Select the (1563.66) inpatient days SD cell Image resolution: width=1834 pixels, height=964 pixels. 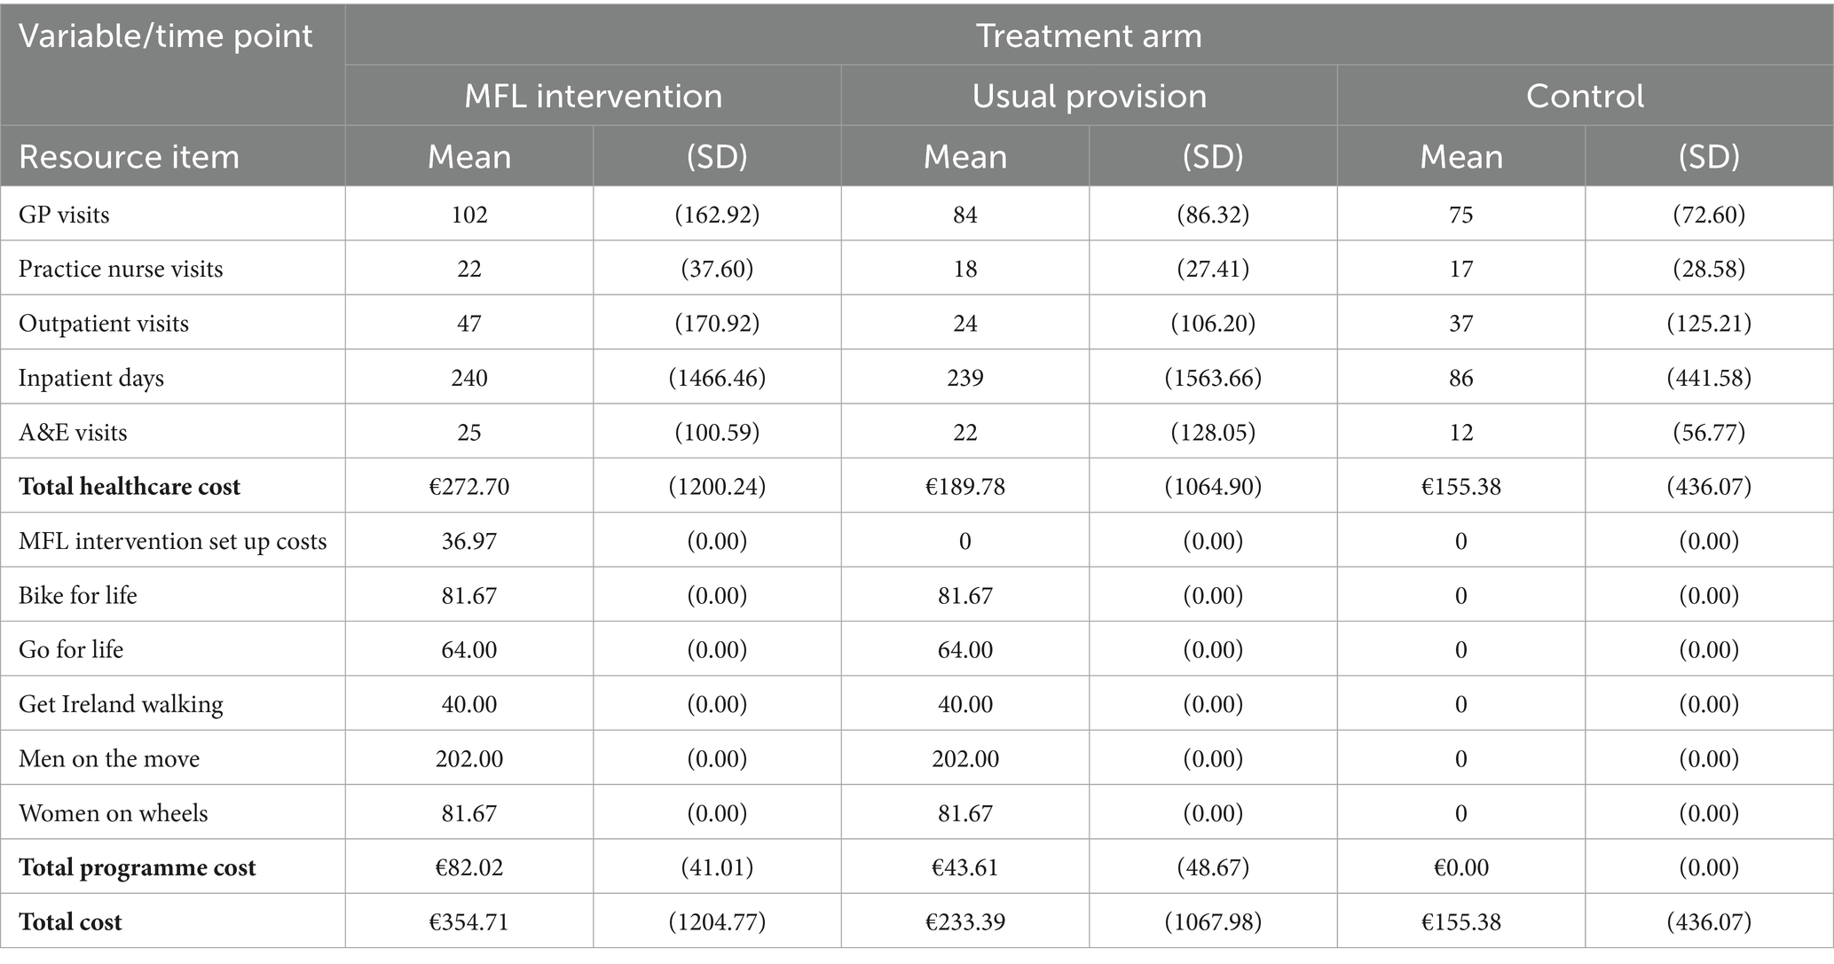(x=1213, y=378)
